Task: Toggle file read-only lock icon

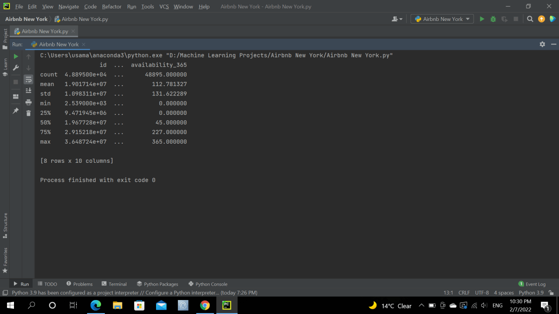Action: pyautogui.click(x=552, y=293)
